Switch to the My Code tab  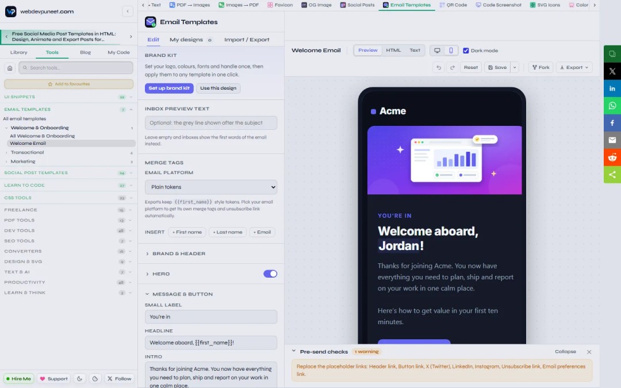point(118,52)
